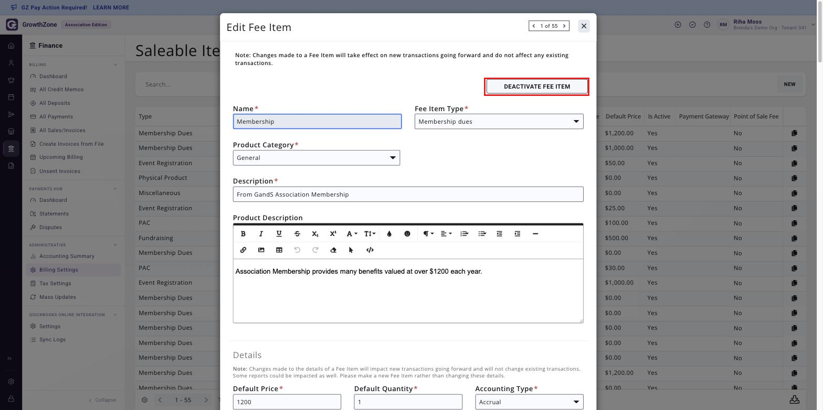Insert an unordered bullet list
Image resolution: width=823 pixels, height=410 pixels.
coord(482,234)
